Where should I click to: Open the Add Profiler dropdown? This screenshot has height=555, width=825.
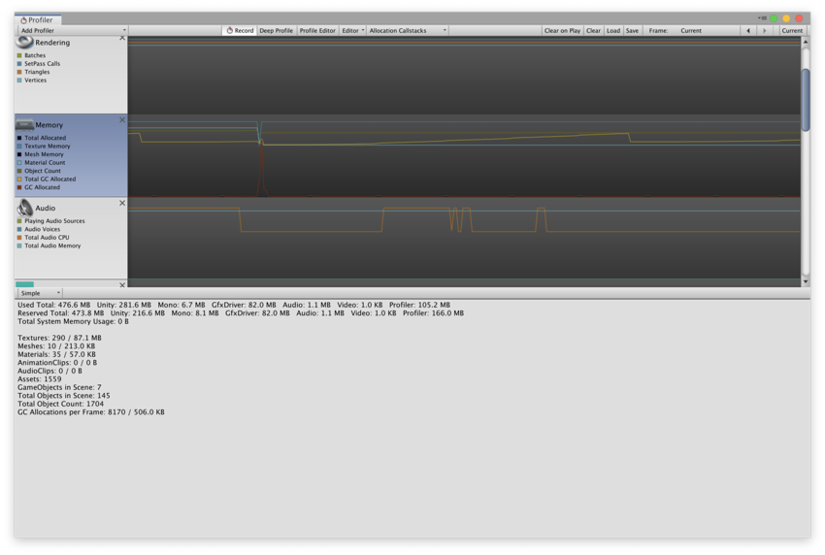72,30
